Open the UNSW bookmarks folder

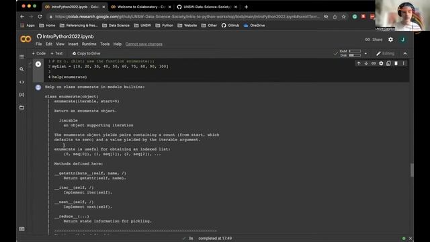tap(142, 26)
